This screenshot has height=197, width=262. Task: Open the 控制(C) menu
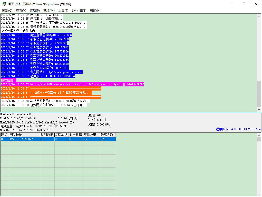[7, 10]
